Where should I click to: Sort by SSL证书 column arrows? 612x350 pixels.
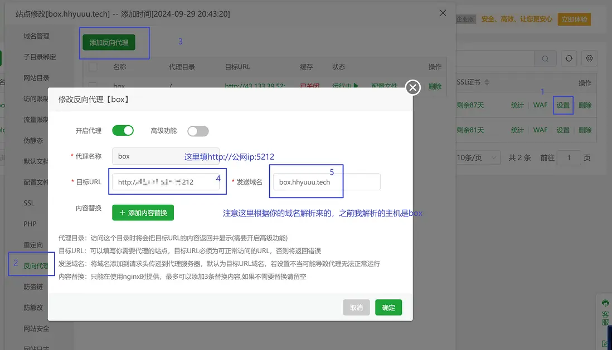[487, 82]
